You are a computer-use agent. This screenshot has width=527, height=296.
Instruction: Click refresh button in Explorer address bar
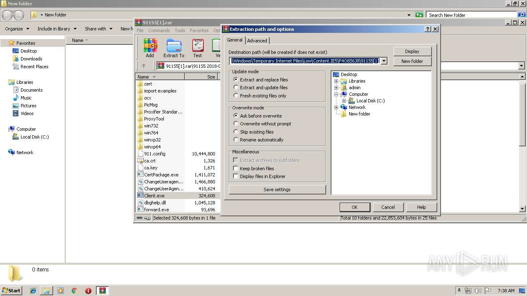pyautogui.click(x=419, y=15)
